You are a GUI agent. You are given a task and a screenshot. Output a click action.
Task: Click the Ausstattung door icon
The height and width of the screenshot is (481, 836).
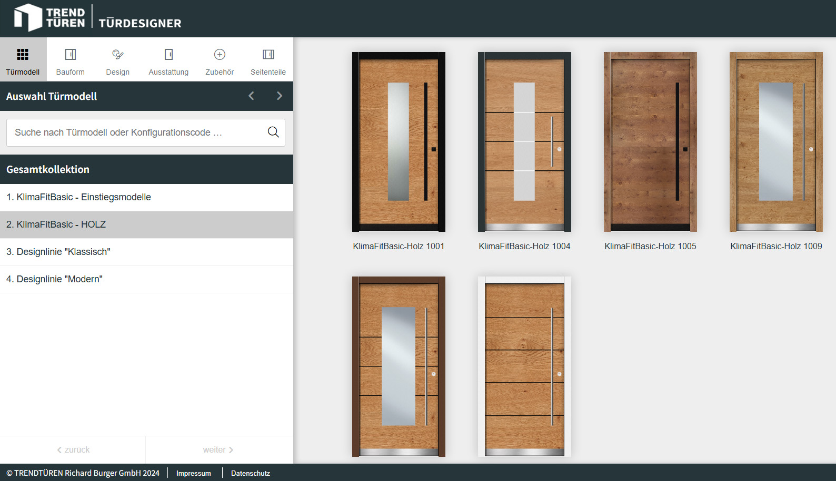[168, 55]
